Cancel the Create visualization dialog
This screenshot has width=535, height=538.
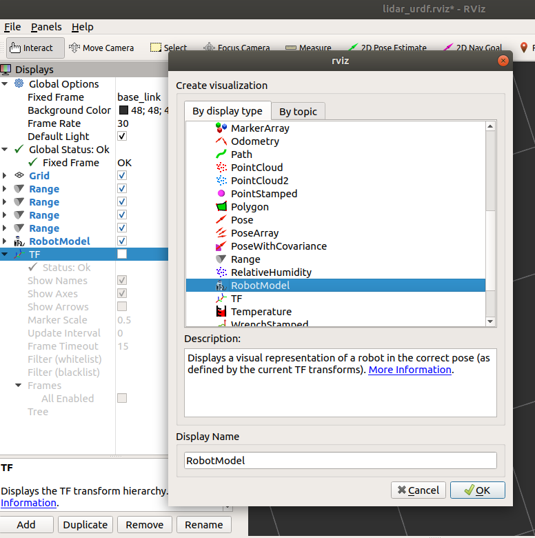click(418, 490)
